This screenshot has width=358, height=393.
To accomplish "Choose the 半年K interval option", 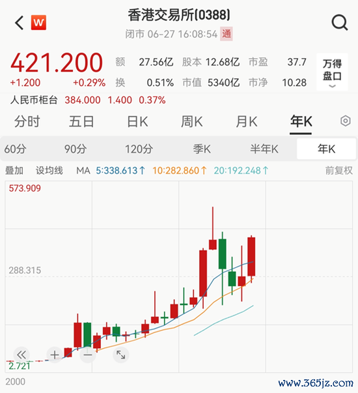I will click(x=264, y=149).
